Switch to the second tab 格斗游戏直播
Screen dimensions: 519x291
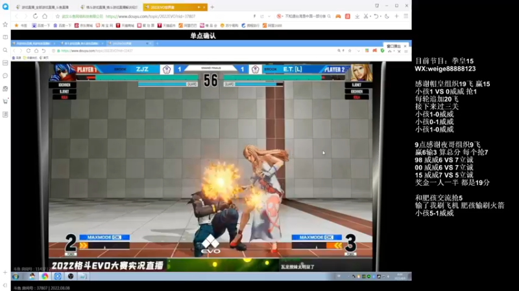[x=110, y=7]
